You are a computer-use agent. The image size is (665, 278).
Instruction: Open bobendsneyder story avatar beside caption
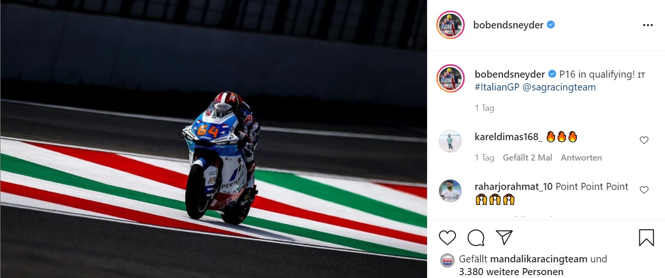click(x=450, y=79)
